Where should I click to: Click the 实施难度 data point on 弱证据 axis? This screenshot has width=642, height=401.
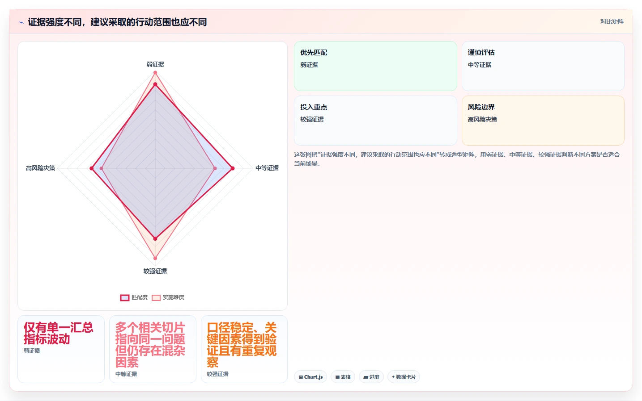coord(155,72)
